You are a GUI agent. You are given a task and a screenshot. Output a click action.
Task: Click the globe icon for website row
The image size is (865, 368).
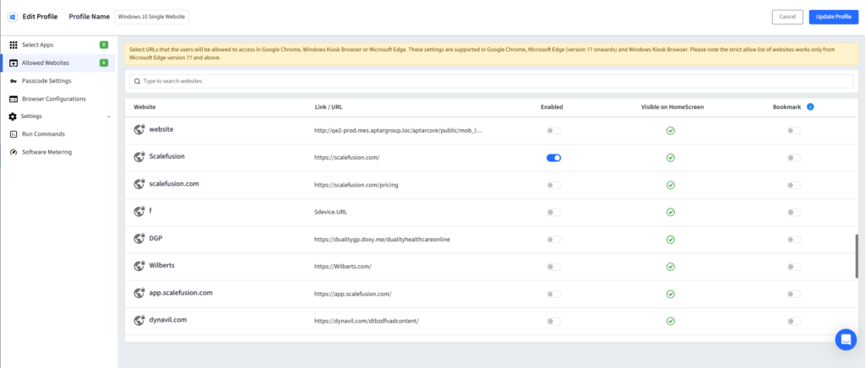tap(139, 130)
